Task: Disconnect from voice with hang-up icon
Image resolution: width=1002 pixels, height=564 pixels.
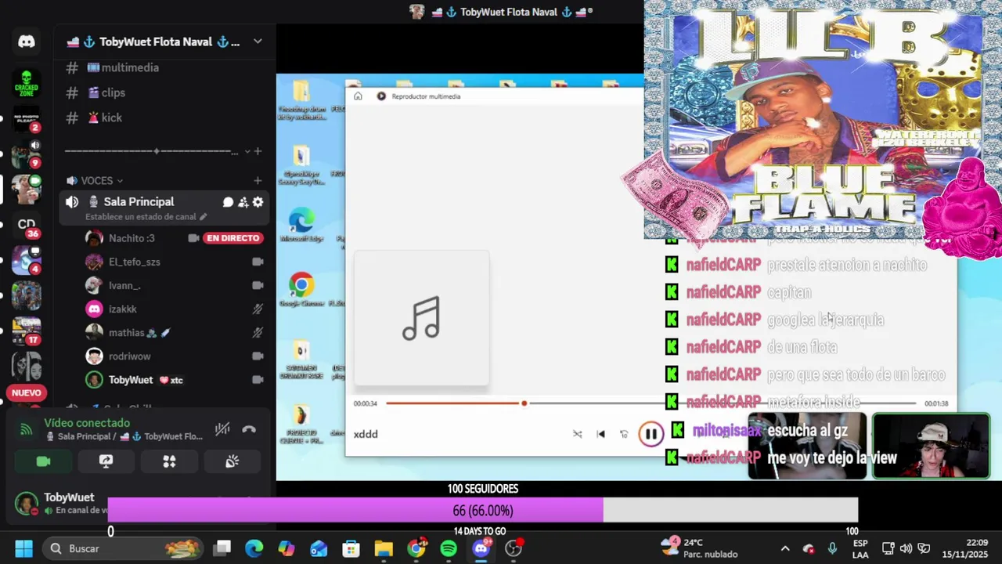Action: [x=249, y=429]
